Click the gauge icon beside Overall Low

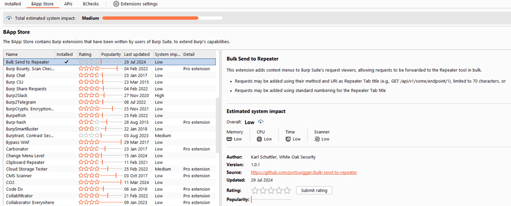tap(260, 122)
